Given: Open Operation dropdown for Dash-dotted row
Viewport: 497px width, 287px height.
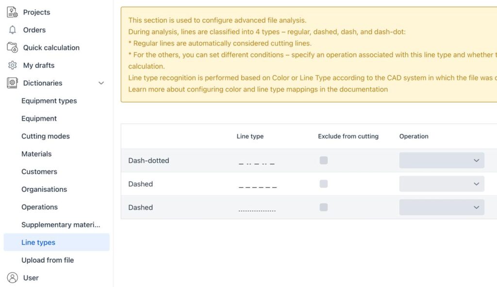Looking at the screenshot, I should point(442,161).
